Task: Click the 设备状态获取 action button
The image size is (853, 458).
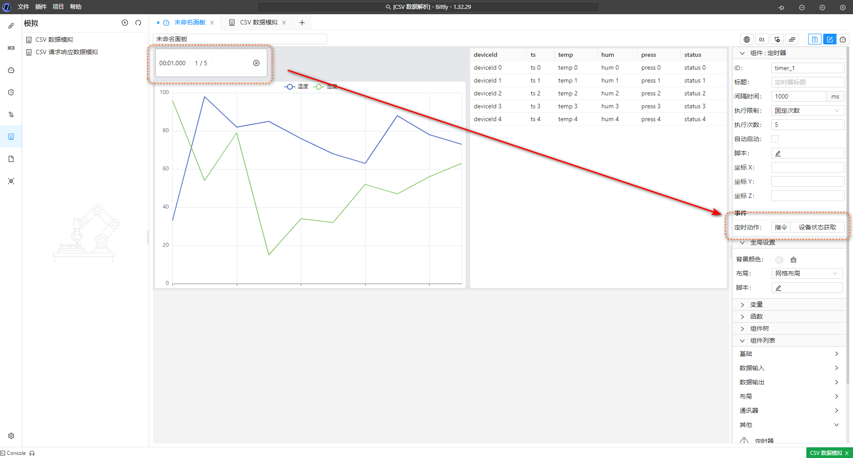Action: 817,227
